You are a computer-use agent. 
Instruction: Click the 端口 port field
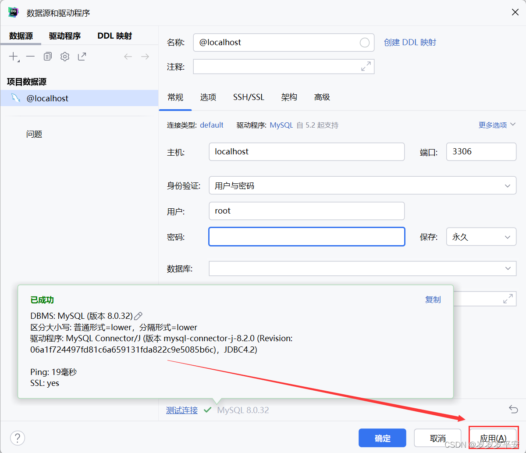(481, 152)
